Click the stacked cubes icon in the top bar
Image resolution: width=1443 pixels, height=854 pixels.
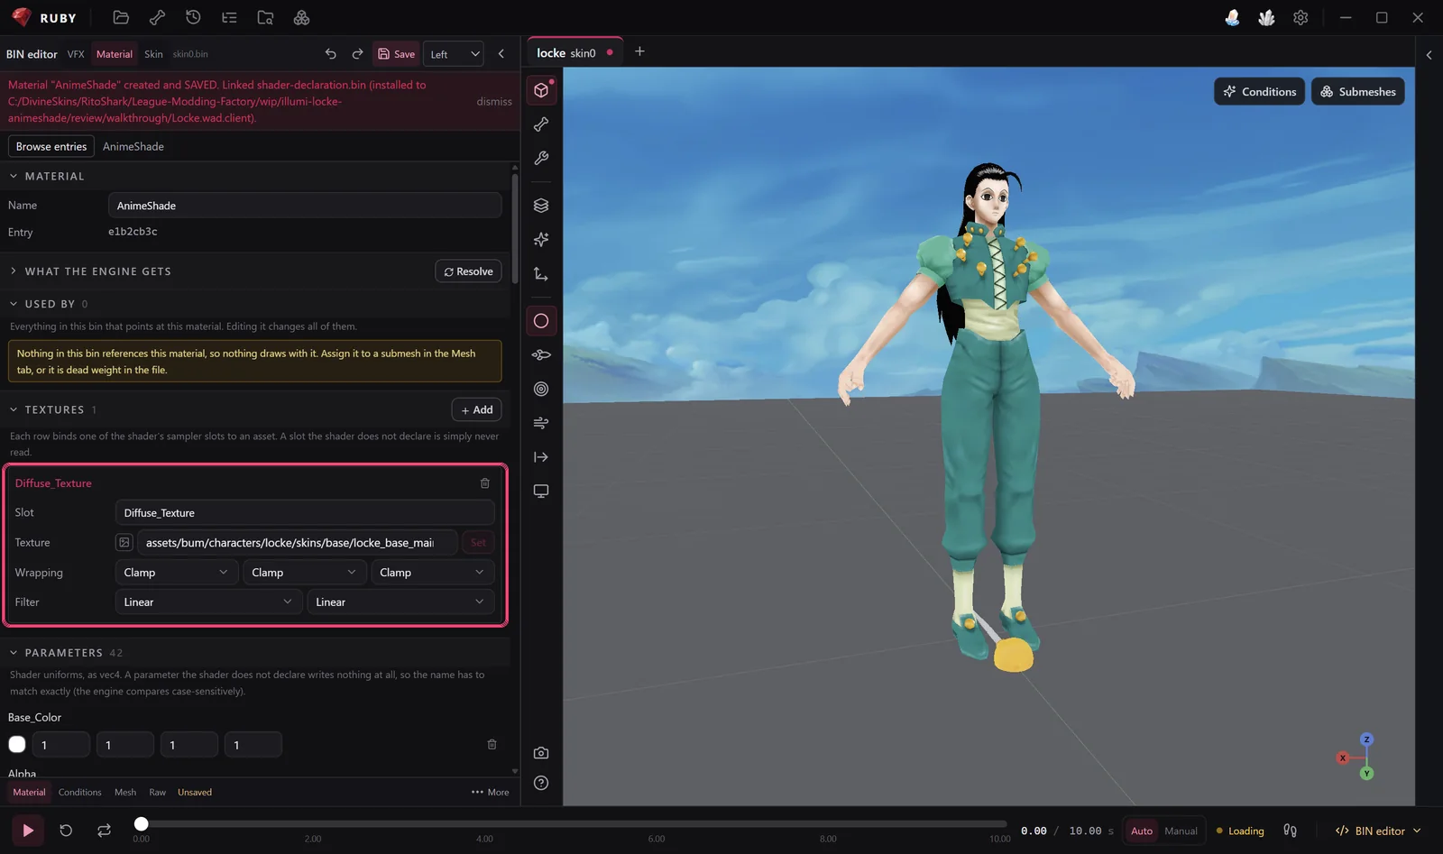[x=301, y=17]
